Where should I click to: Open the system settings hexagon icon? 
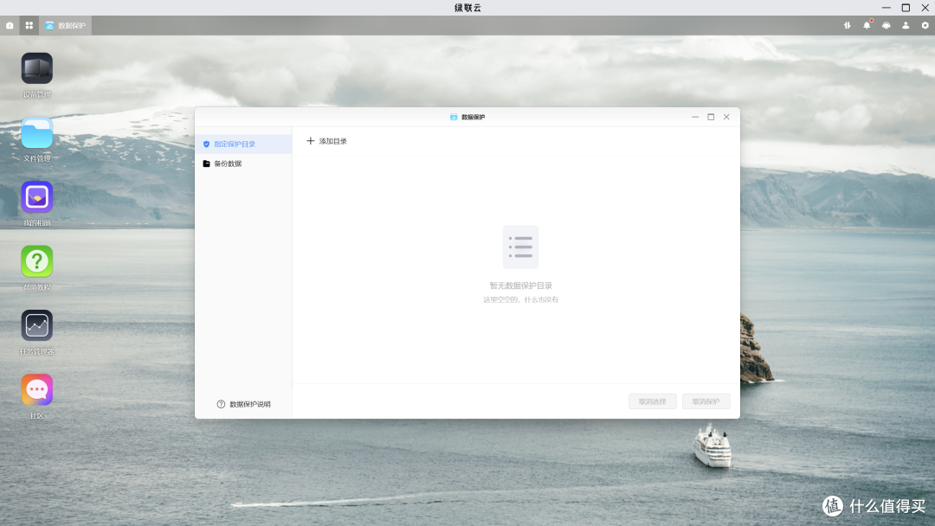(x=925, y=26)
